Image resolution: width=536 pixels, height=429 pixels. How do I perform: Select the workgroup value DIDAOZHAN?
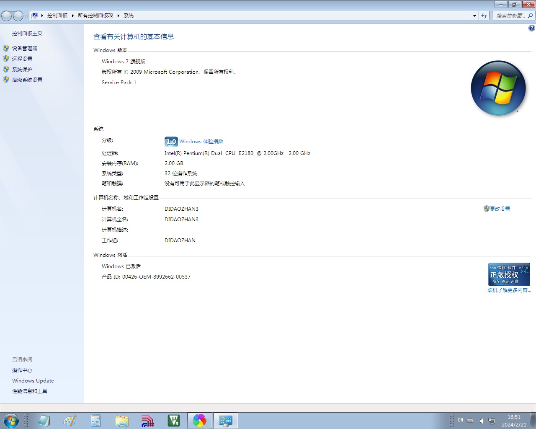[x=180, y=240]
